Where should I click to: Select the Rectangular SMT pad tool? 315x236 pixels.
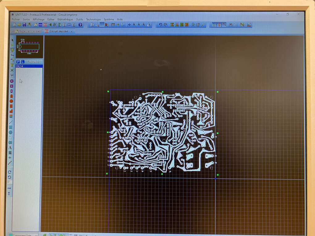coord(11,106)
